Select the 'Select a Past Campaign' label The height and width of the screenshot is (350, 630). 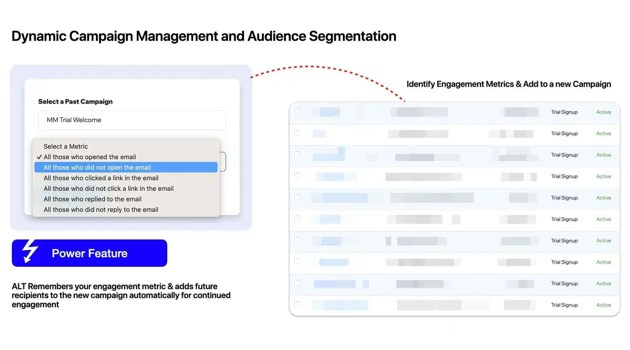75,101
